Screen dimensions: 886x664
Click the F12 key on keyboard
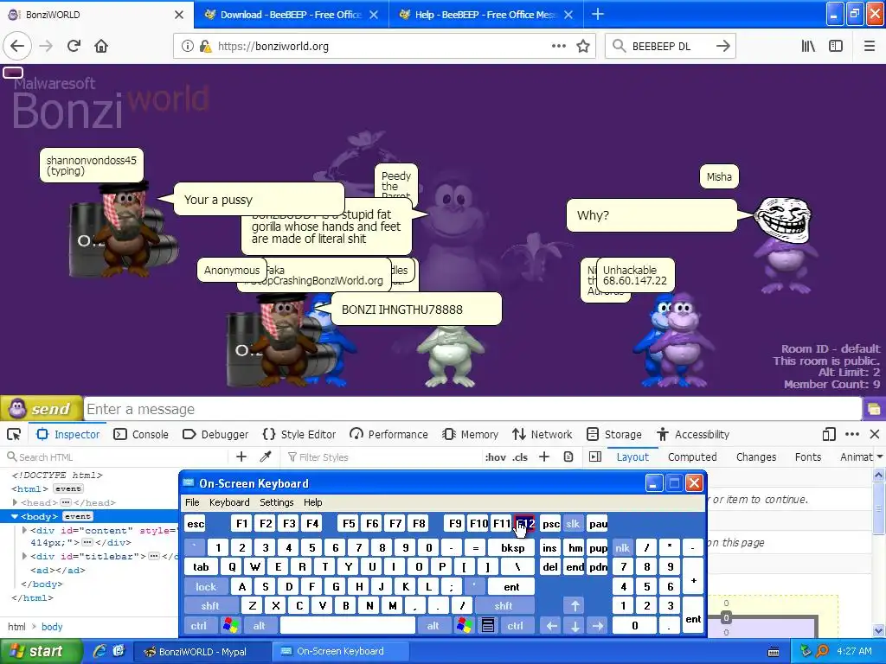(x=525, y=524)
